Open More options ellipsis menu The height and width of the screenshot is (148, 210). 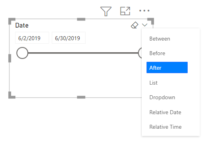pyautogui.click(x=144, y=11)
